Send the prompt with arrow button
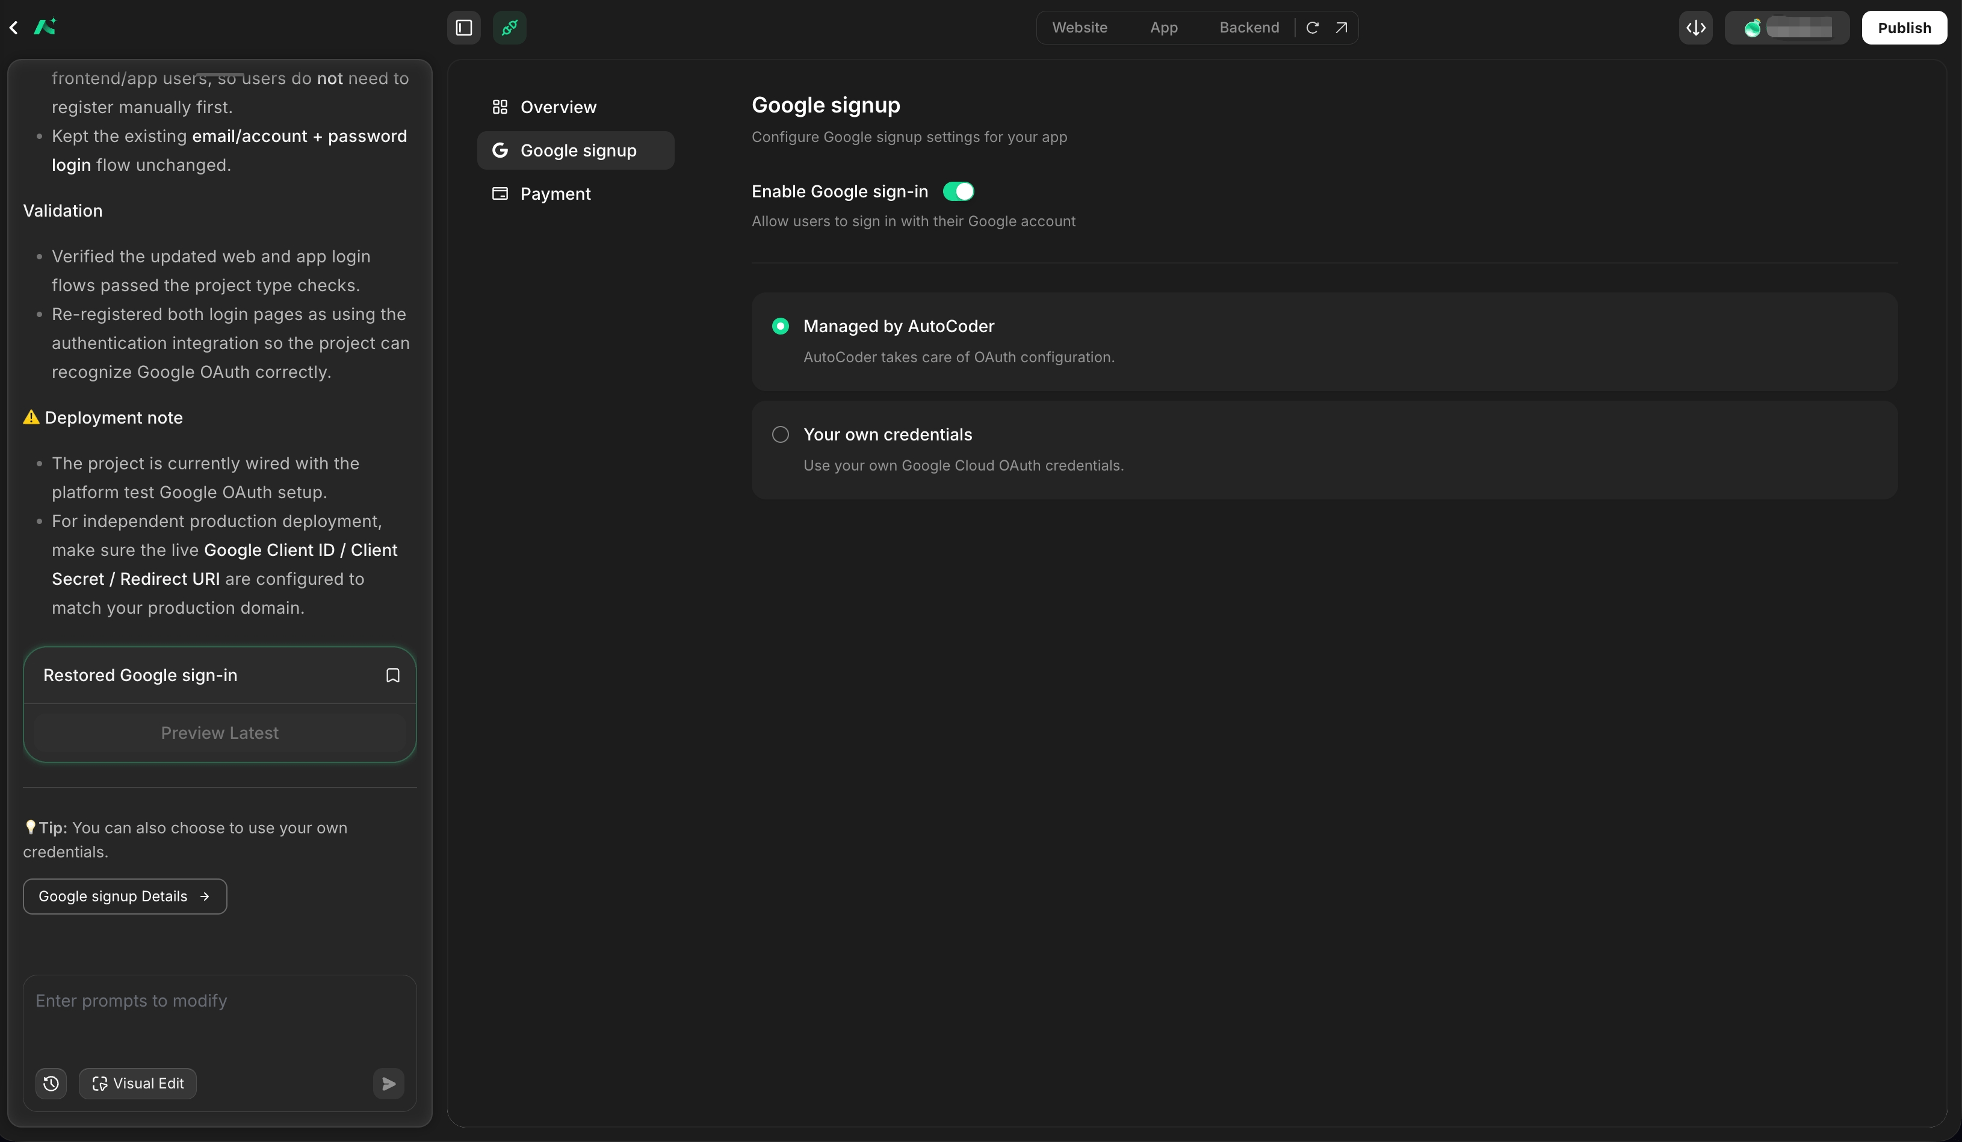 tap(389, 1084)
